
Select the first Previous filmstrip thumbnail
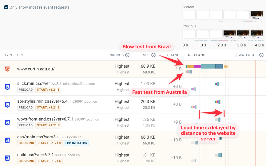pyautogui.click(x=189, y=34)
